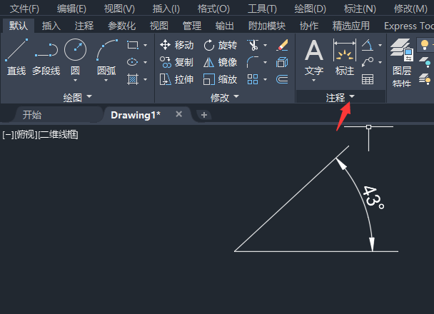Select the Ellipse draw tool icon

(132, 62)
